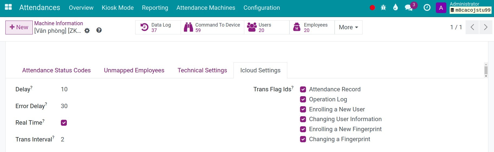This screenshot has height=152, width=494.
Task: Click the New record button
Action: tap(19, 27)
